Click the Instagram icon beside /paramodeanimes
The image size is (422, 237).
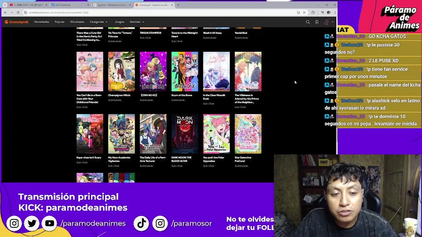[x=14, y=224]
